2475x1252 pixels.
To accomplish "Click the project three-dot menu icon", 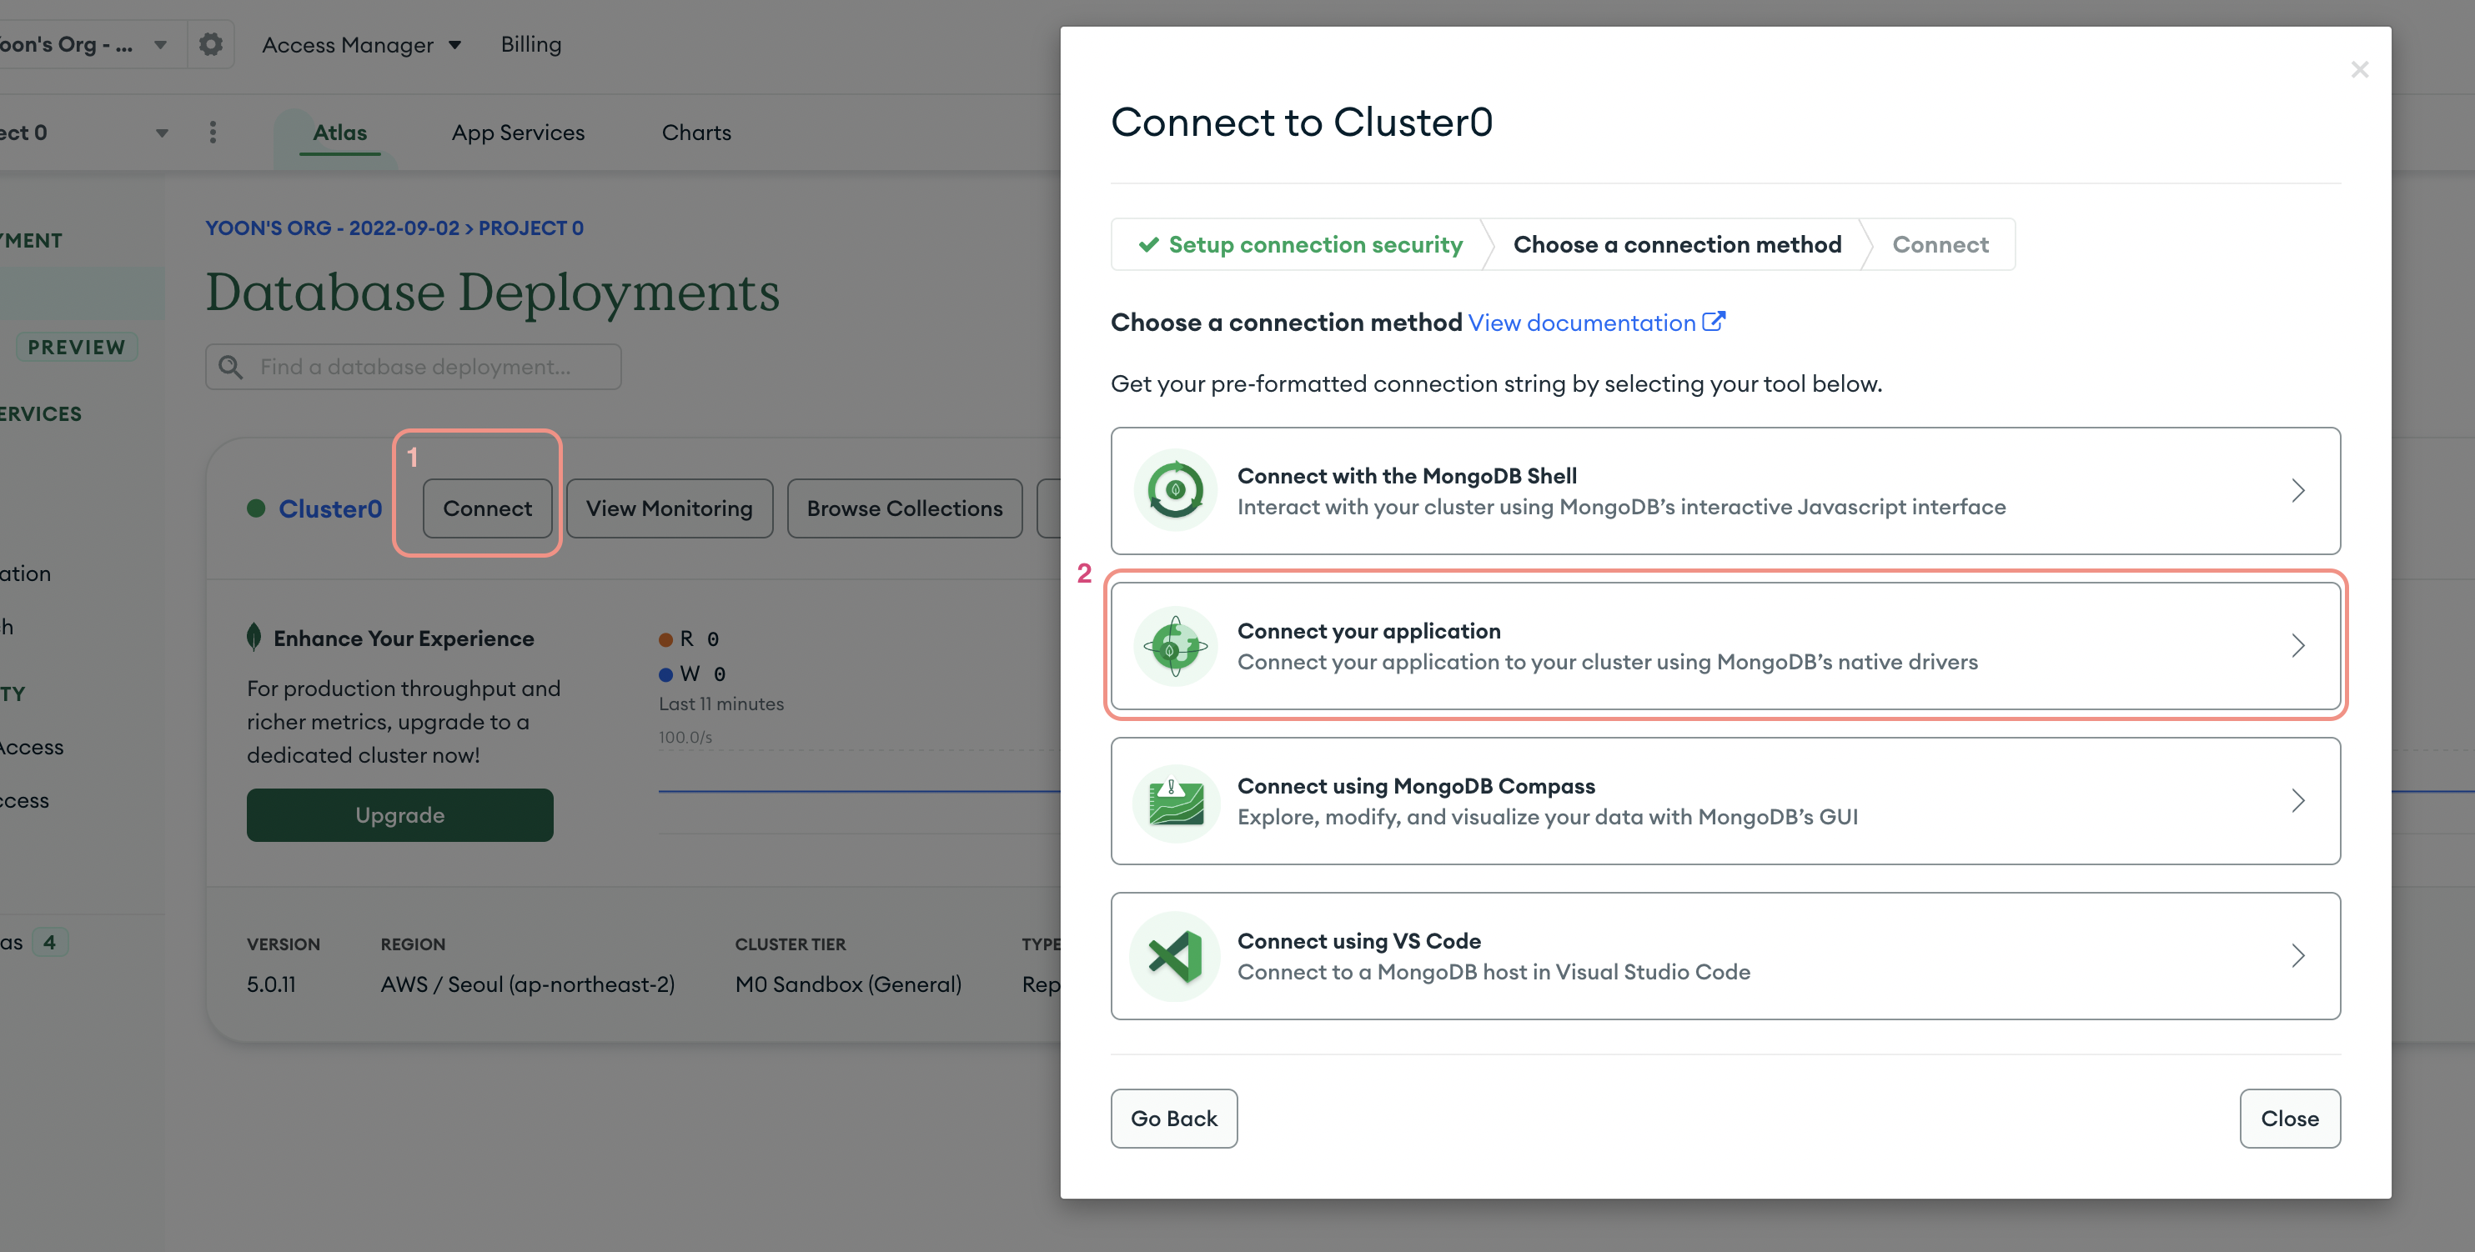I will (213, 133).
